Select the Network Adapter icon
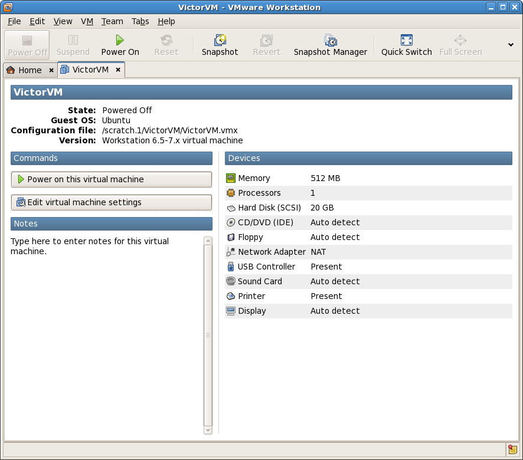The width and height of the screenshot is (523, 460). pos(232,252)
